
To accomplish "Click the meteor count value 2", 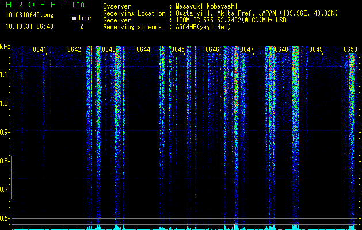I will coord(82,26).
